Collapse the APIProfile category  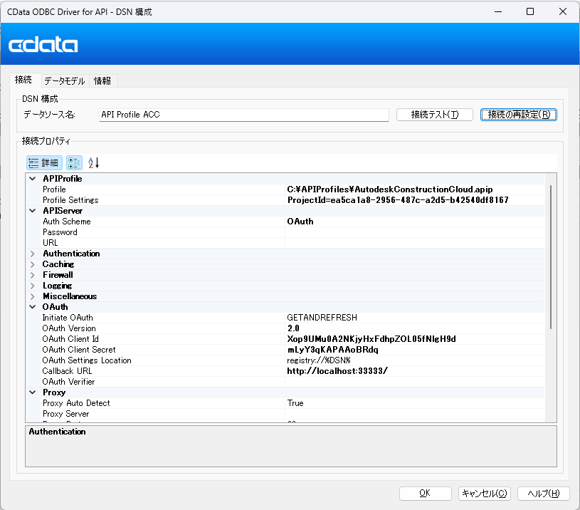(x=33, y=179)
